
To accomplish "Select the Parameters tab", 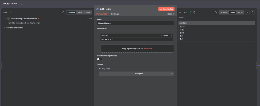I will [x=102, y=14].
